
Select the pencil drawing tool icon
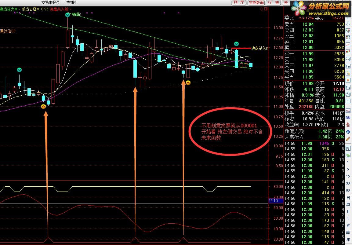click(x=348, y=139)
